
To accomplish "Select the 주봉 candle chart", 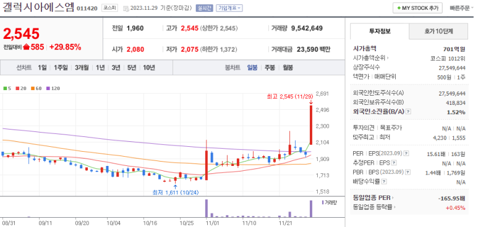I will [270, 68].
